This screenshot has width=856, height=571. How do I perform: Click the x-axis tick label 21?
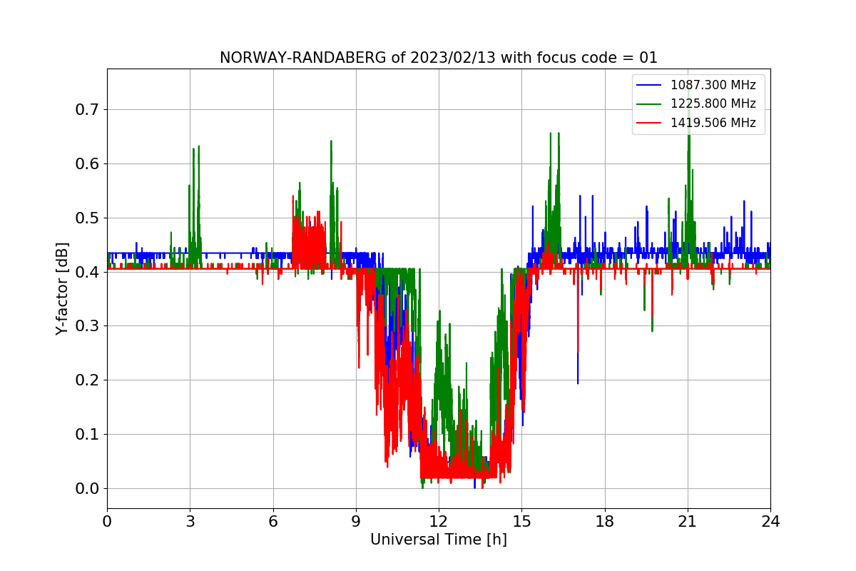tap(688, 522)
